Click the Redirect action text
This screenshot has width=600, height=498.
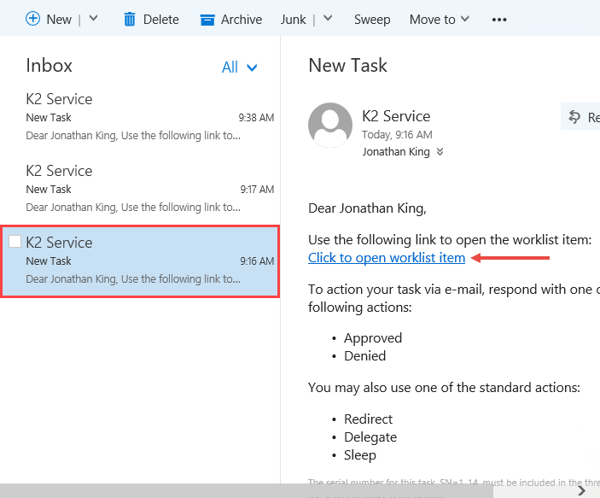coord(368,419)
